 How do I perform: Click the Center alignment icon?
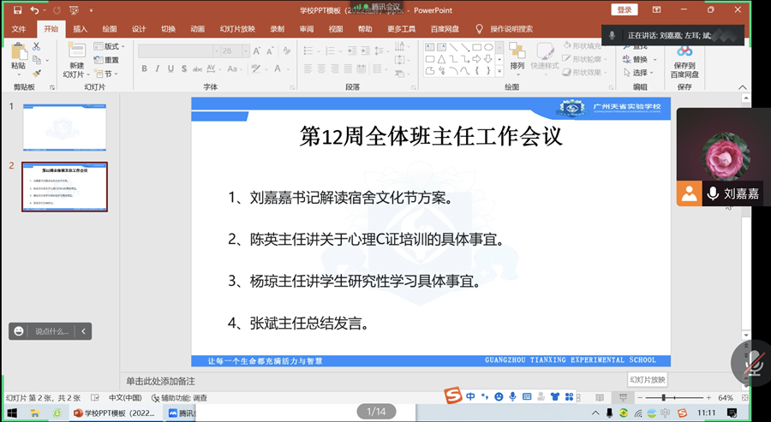click(321, 68)
